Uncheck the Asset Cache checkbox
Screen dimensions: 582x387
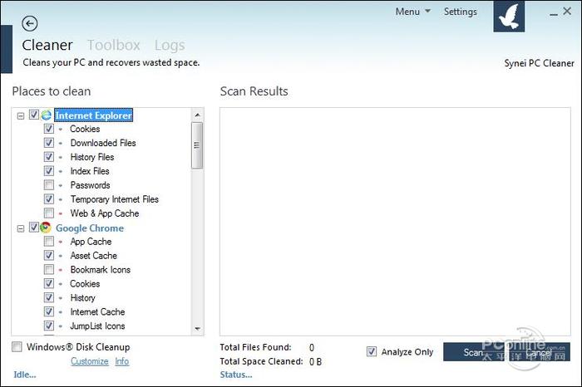[48, 256]
